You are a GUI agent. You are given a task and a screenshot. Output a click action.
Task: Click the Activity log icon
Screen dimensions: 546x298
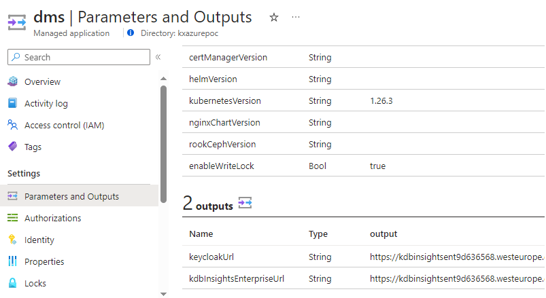click(12, 103)
